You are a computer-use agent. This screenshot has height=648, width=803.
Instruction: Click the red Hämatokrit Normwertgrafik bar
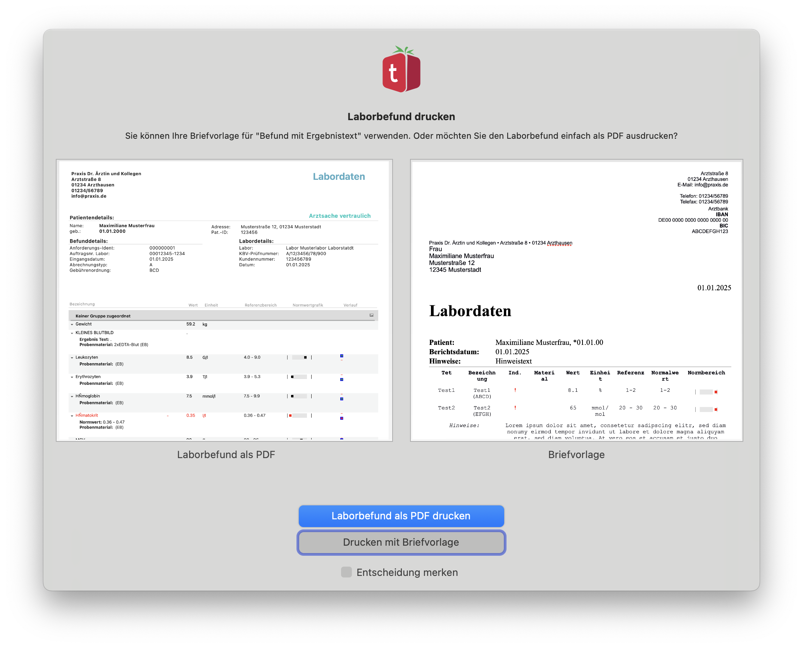tap(299, 415)
